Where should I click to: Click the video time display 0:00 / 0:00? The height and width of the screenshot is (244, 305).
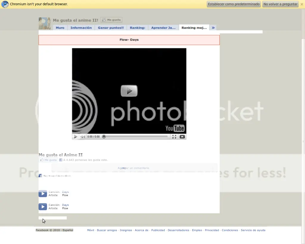click(x=93, y=136)
